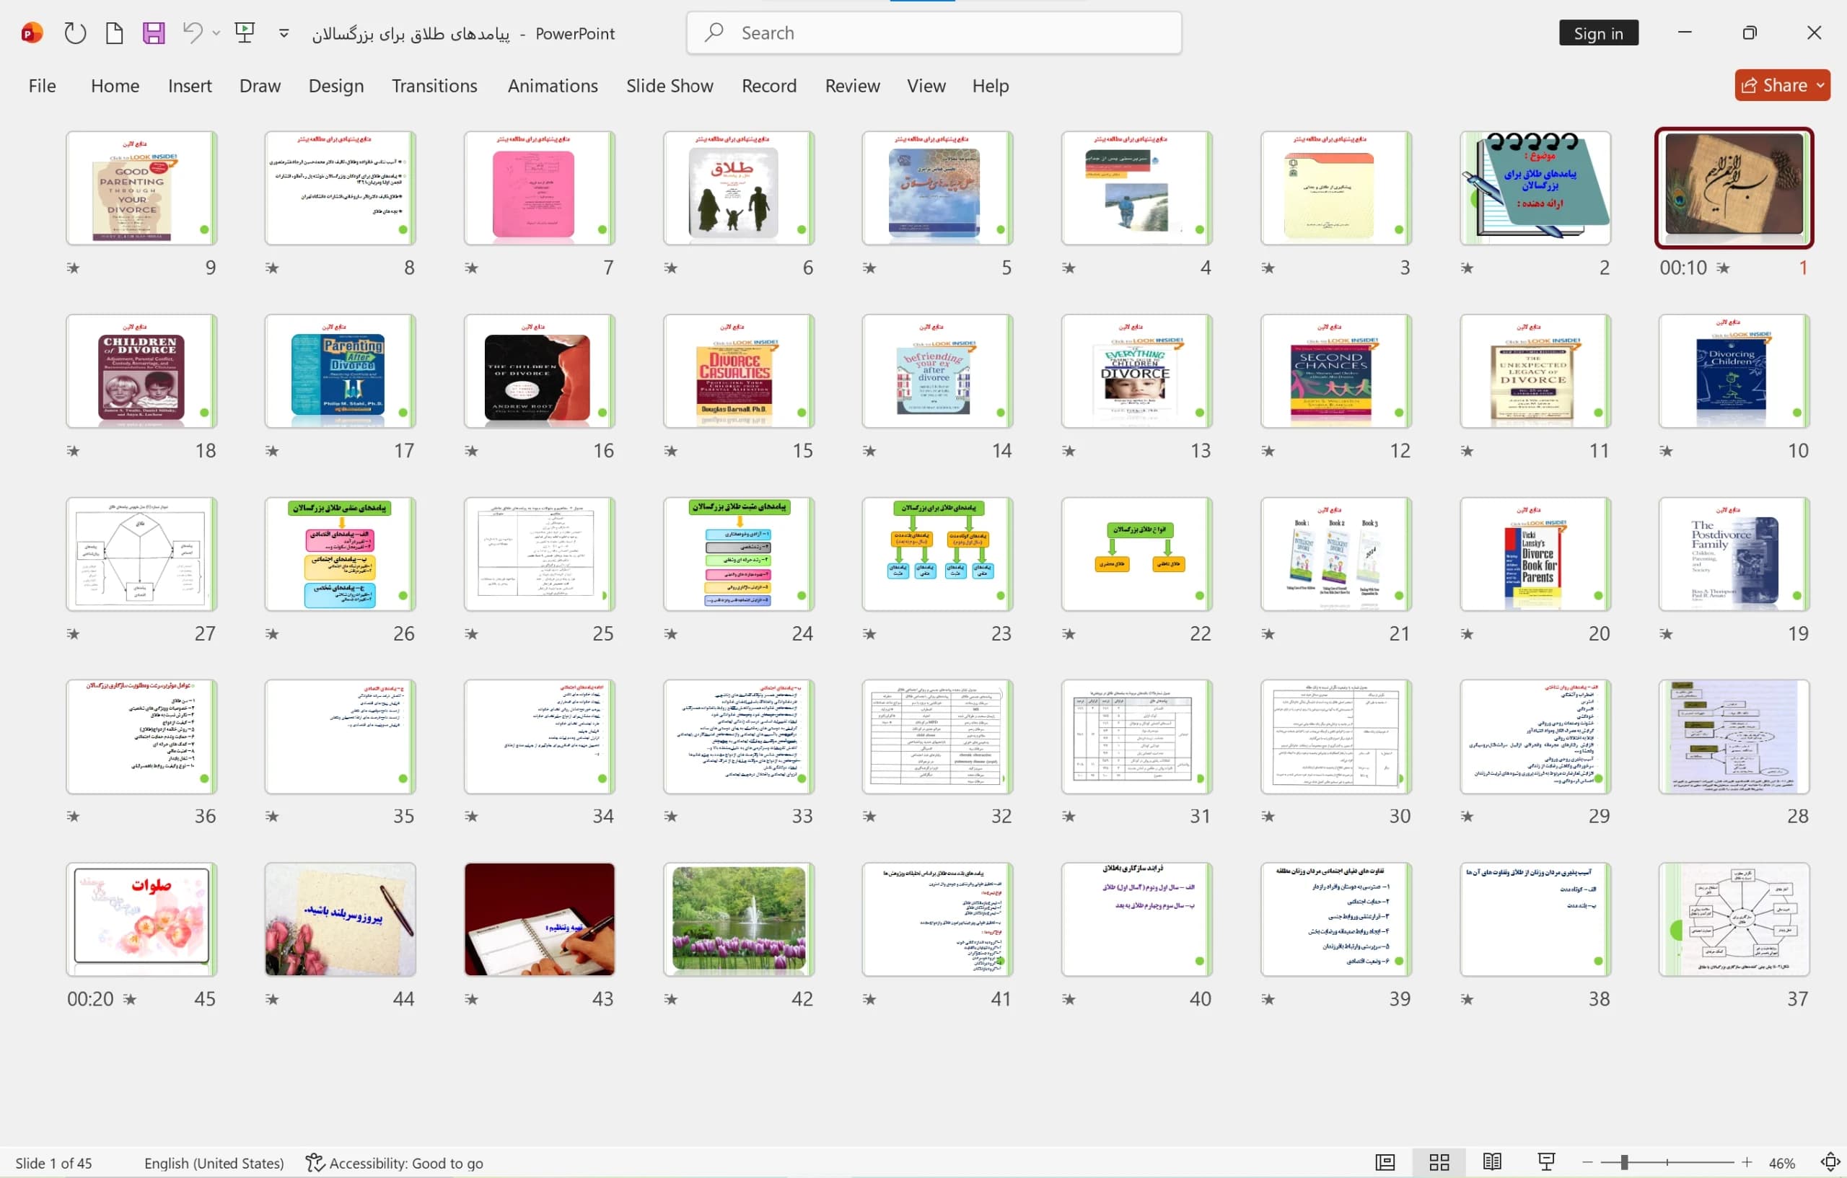Open the Animations tab

(552, 85)
